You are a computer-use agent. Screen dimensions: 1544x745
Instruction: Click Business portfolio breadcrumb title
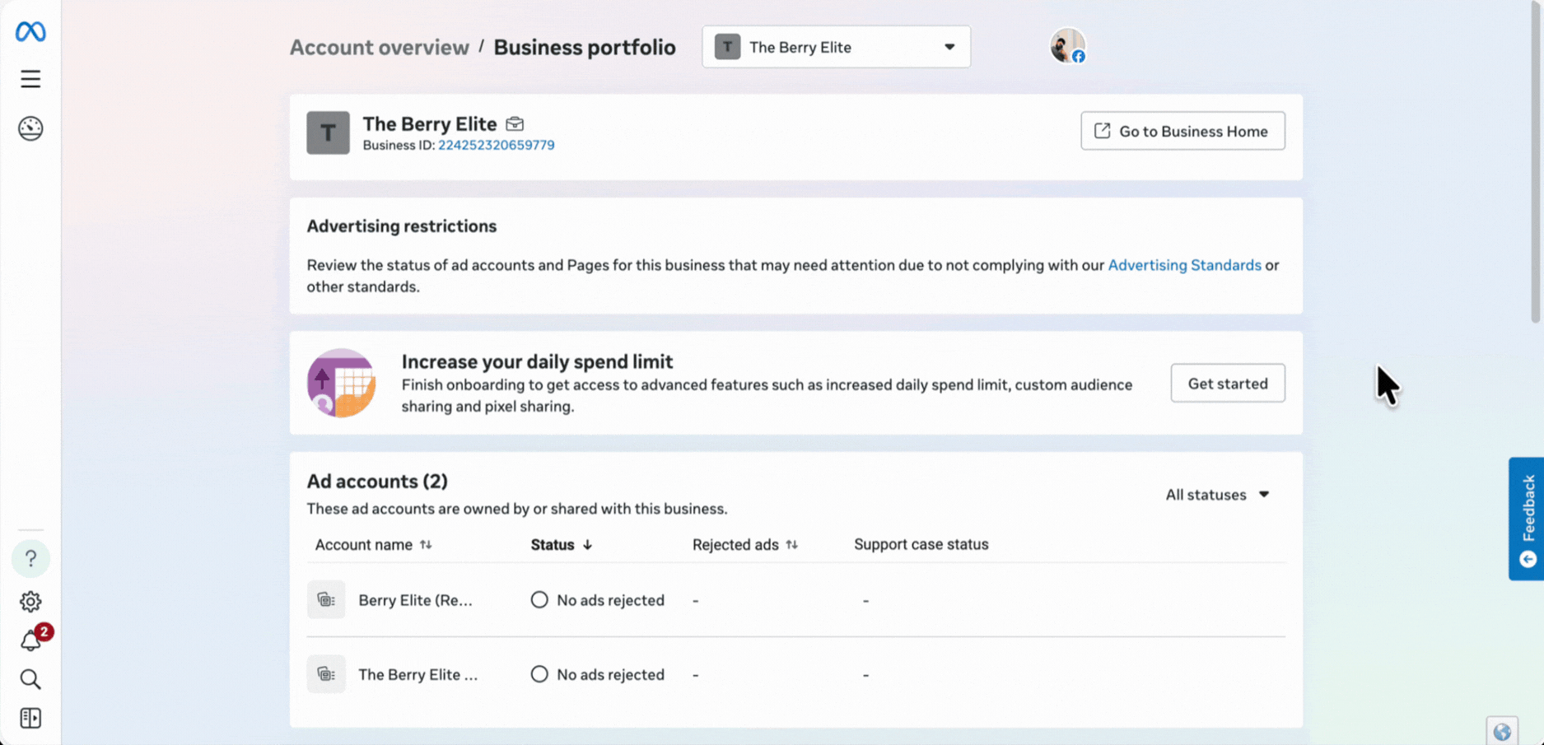point(584,47)
